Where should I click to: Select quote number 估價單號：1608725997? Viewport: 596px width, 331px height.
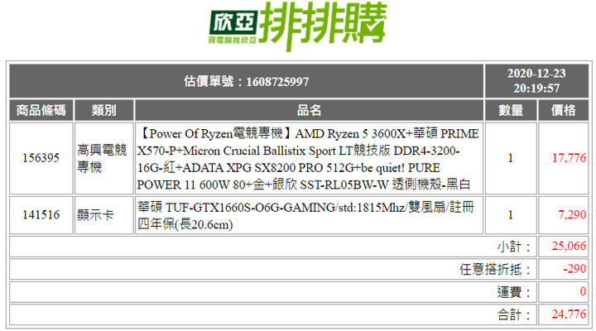pyautogui.click(x=247, y=81)
